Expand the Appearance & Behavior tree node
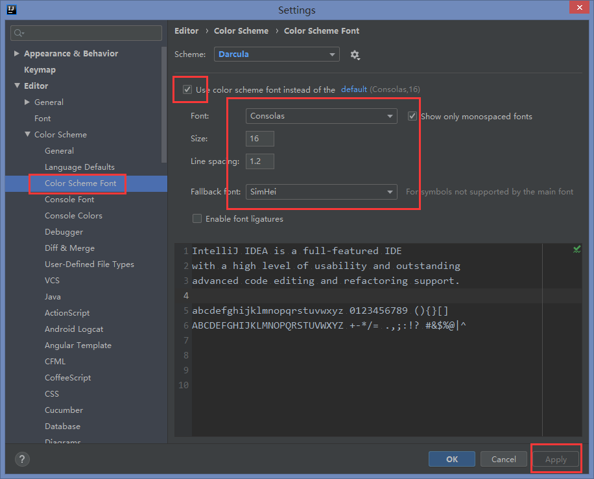This screenshot has width=594, height=479. [16, 53]
